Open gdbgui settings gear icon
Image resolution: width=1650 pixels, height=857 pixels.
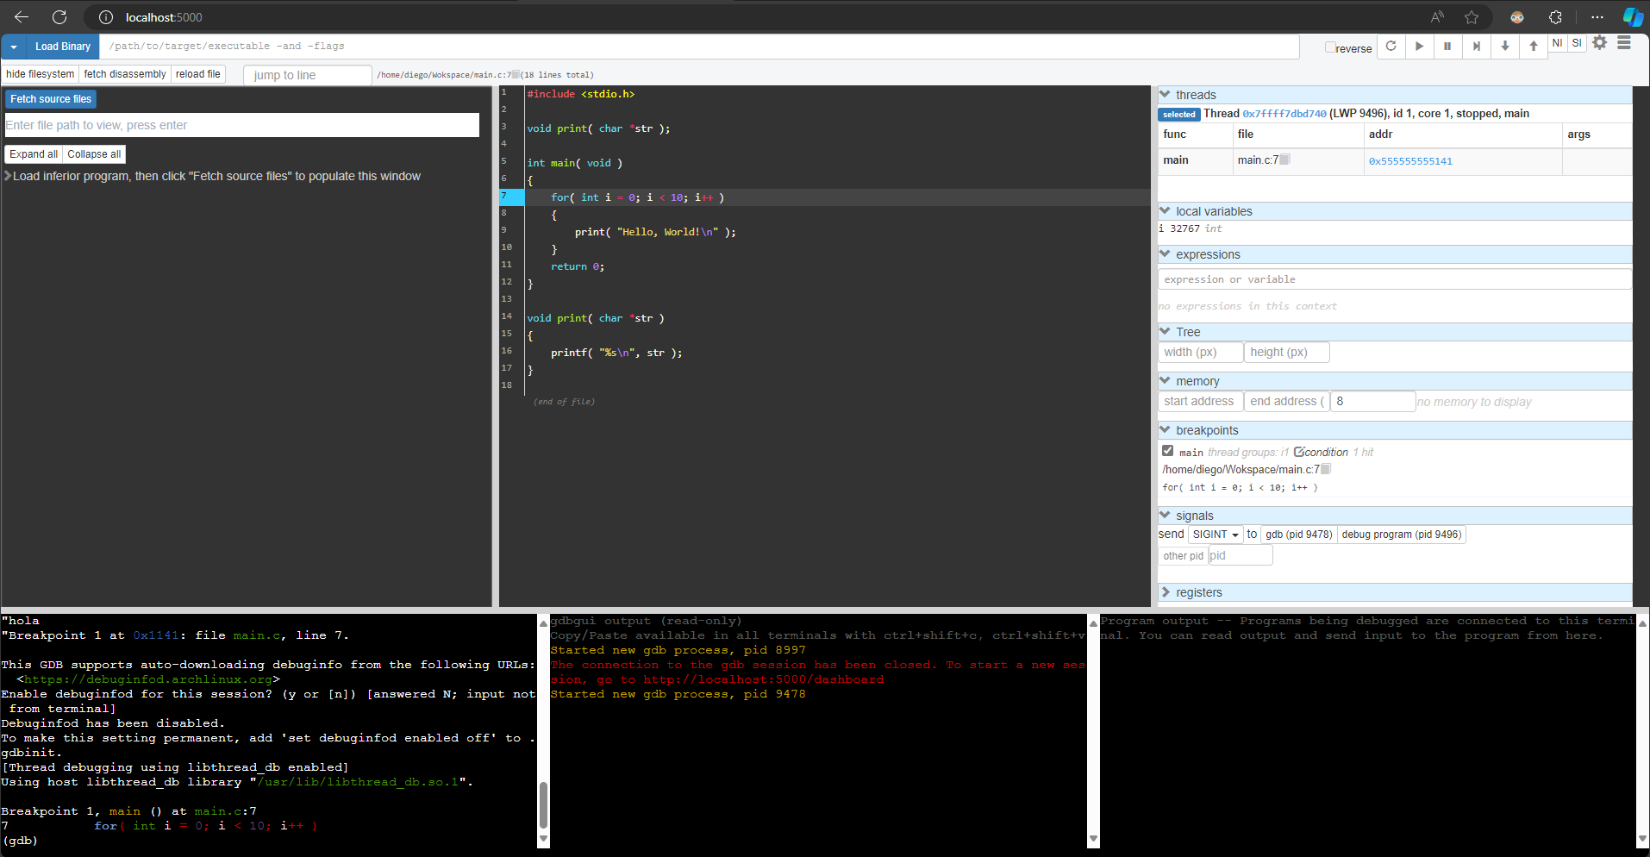pos(1599,43)
